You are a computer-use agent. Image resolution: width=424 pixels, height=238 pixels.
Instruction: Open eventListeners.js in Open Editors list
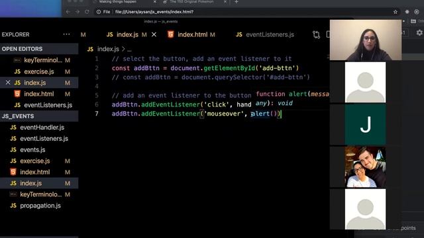[39, 105]
